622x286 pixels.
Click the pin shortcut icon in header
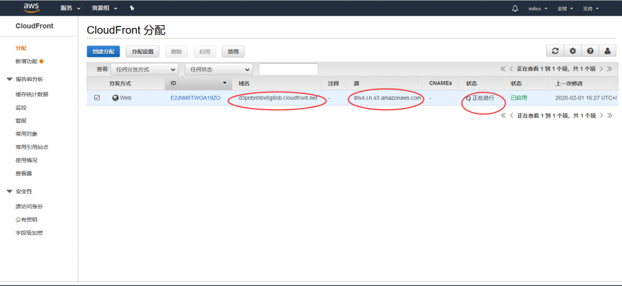pos(132,8)
